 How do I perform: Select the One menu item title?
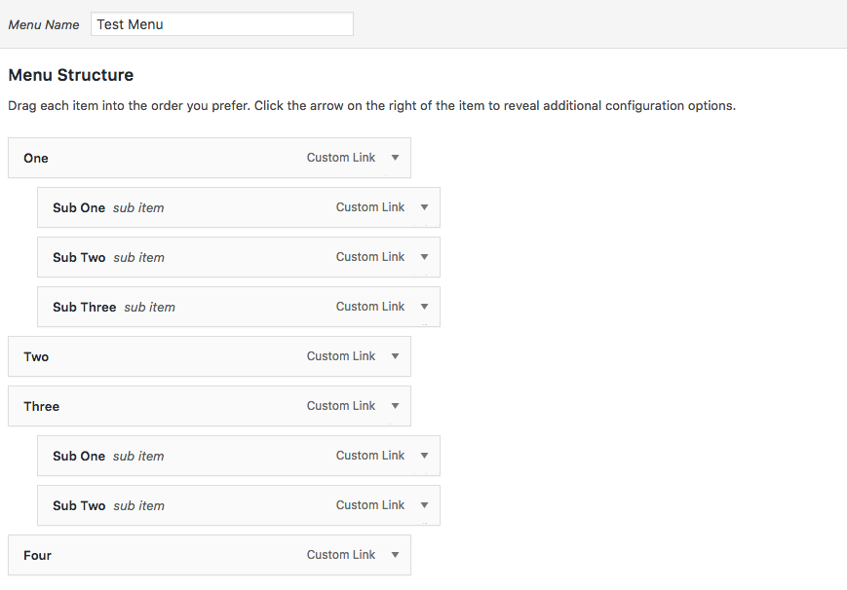pos(36,159)
